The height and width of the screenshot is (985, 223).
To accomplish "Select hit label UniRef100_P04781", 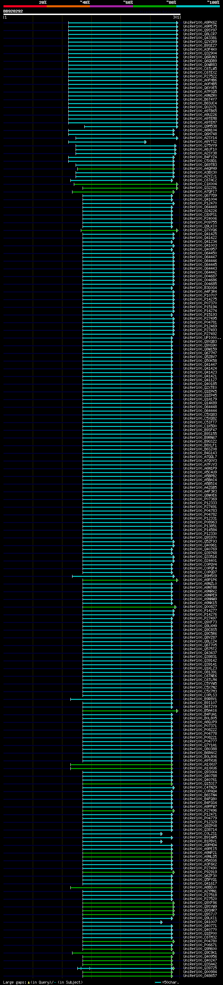I will [x=200, y=323].
